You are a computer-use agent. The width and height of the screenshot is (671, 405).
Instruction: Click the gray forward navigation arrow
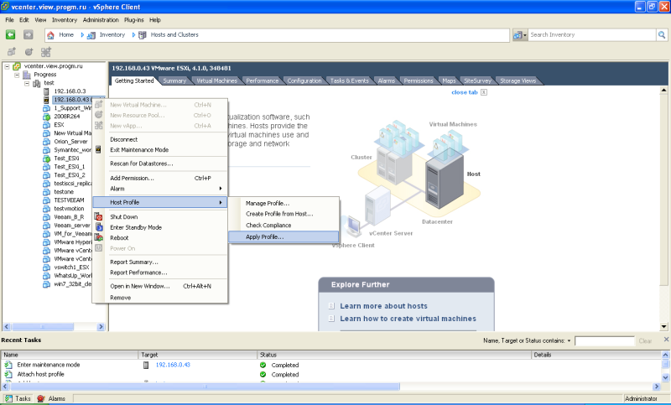coord(29,34)
